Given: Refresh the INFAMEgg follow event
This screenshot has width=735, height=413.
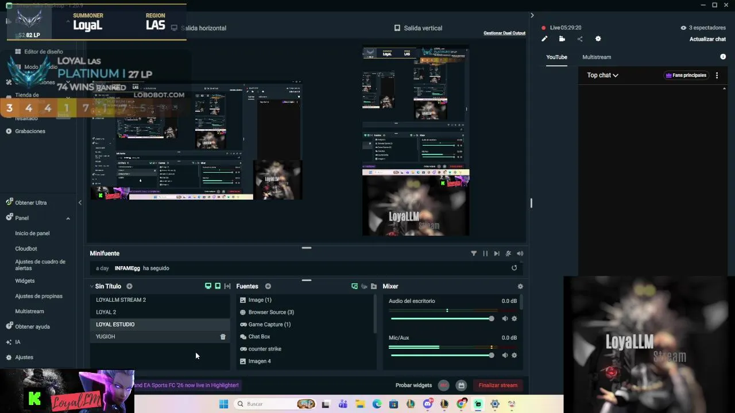Looking at the screenshot, I should tap(514, 268).
